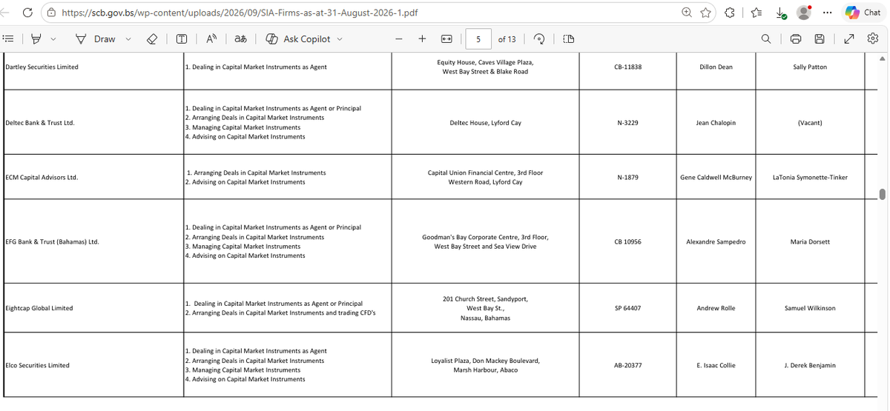Click the name J. Derek Benjamin
The image size is (890, 411).
810,365
